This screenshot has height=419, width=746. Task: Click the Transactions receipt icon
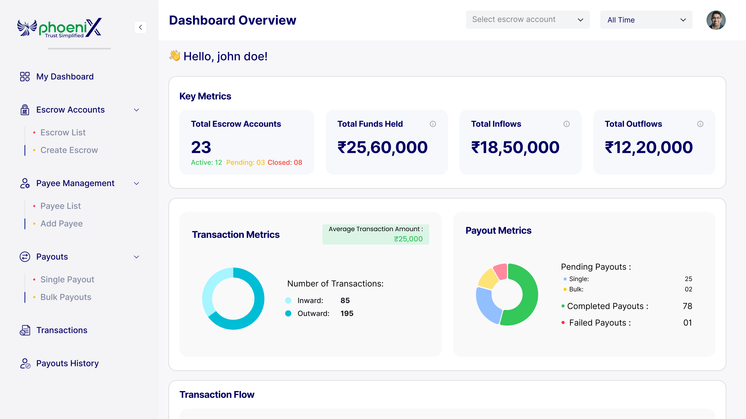coord(25,330)
